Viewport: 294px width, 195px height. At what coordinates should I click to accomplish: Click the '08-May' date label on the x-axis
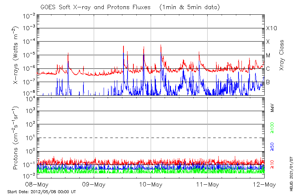(37, 184)
